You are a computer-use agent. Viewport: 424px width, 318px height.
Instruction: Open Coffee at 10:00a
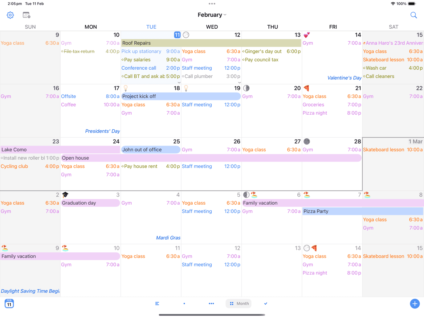click(x=90, y=105)
